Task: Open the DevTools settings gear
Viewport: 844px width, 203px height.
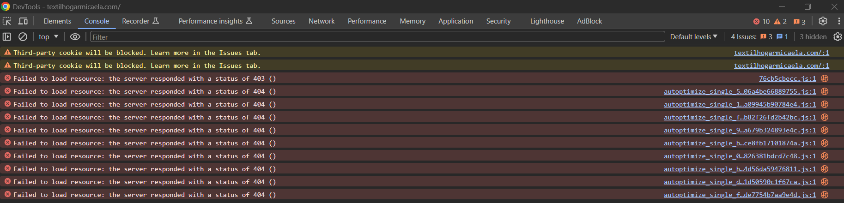Action: click(823, 21)
